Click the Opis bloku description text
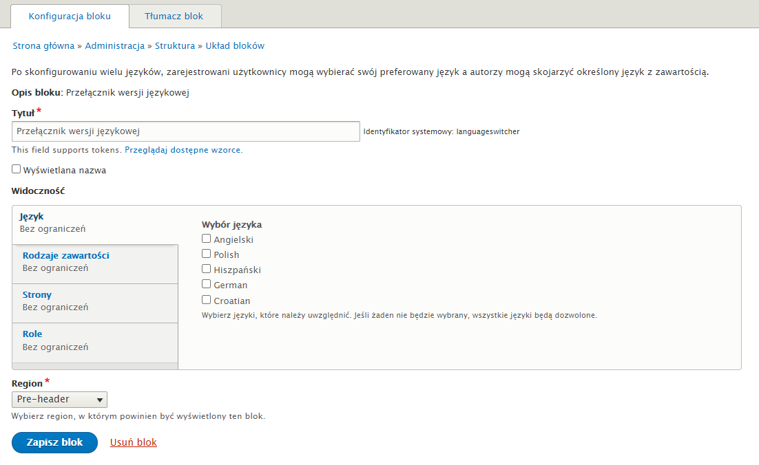Image resolution: width=759 pixels, height=465 pixels. (100, 92)
